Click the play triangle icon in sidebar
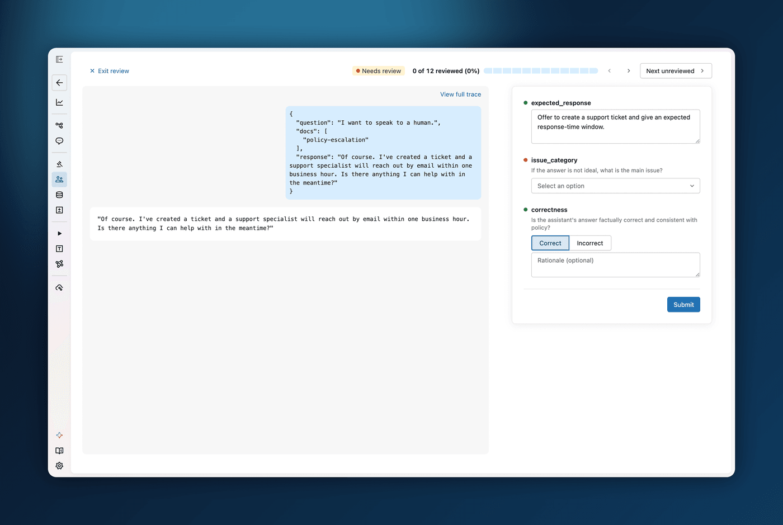Viewport: 783px width, 525px height. 59,233
